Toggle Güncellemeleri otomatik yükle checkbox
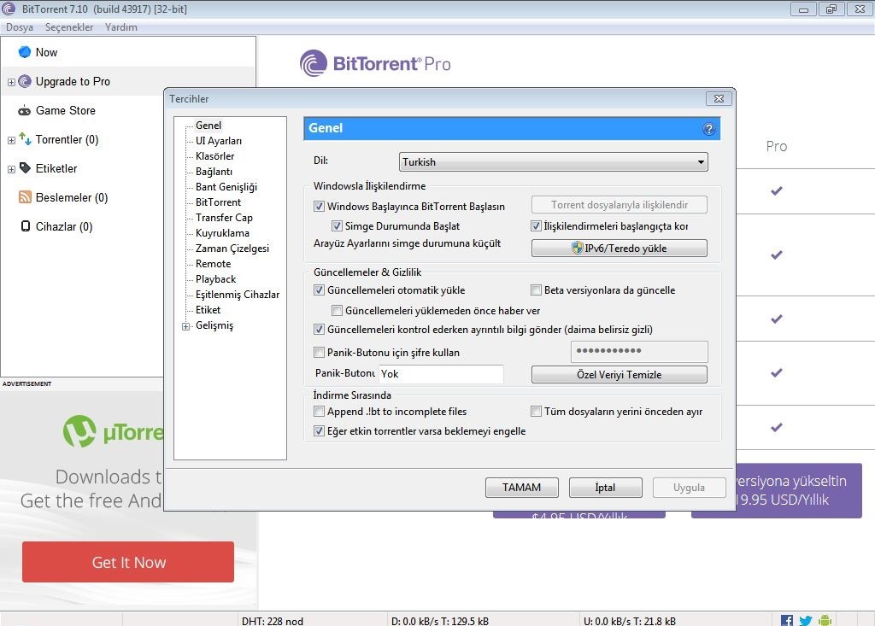 point(319,290)
